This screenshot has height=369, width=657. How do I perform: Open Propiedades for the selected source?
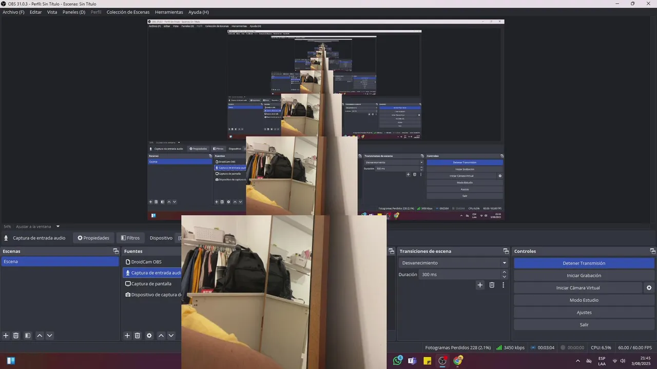[93, 238]
